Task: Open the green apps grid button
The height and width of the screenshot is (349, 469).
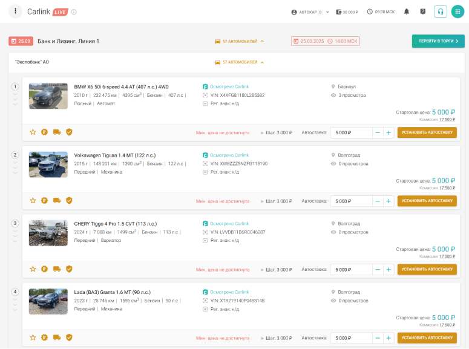Action: click(x=457, y=11)
